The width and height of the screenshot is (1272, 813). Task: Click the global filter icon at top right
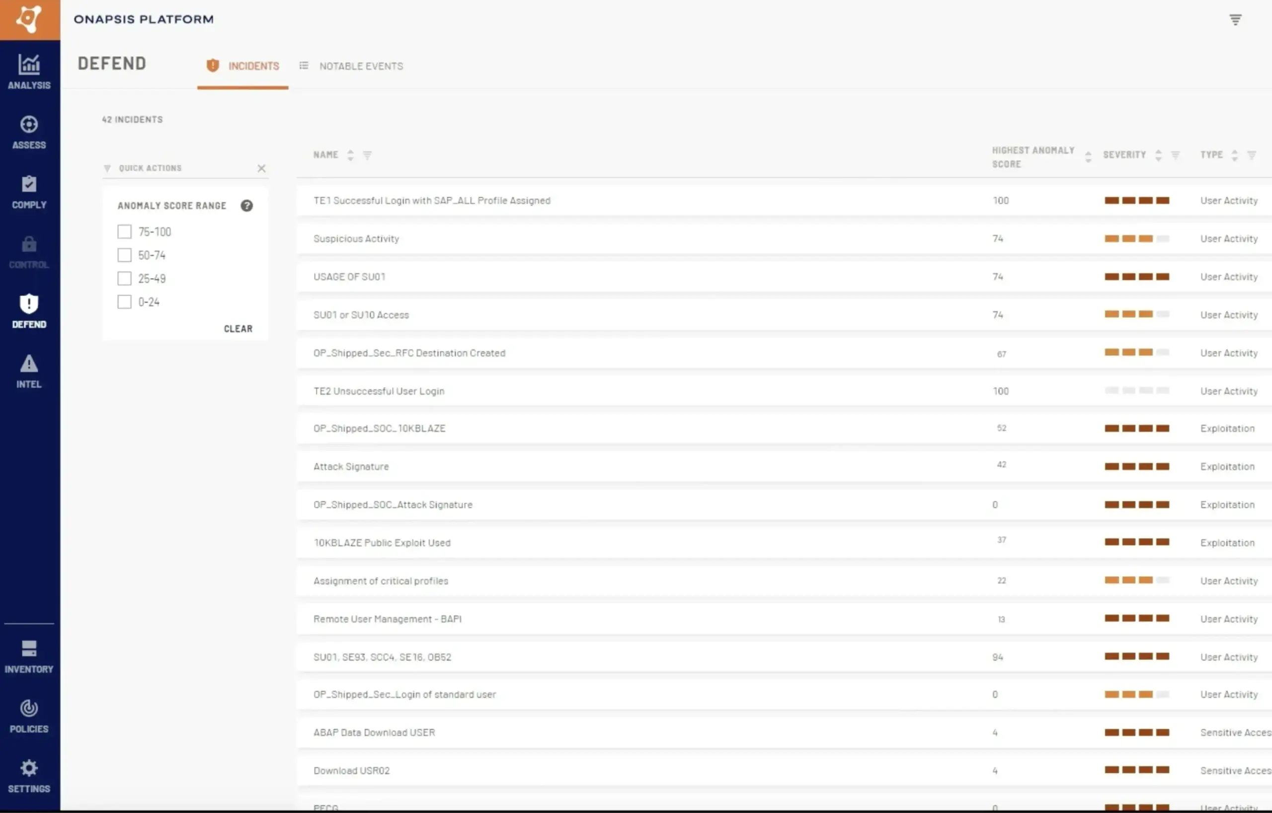[x=1235, y=19]
